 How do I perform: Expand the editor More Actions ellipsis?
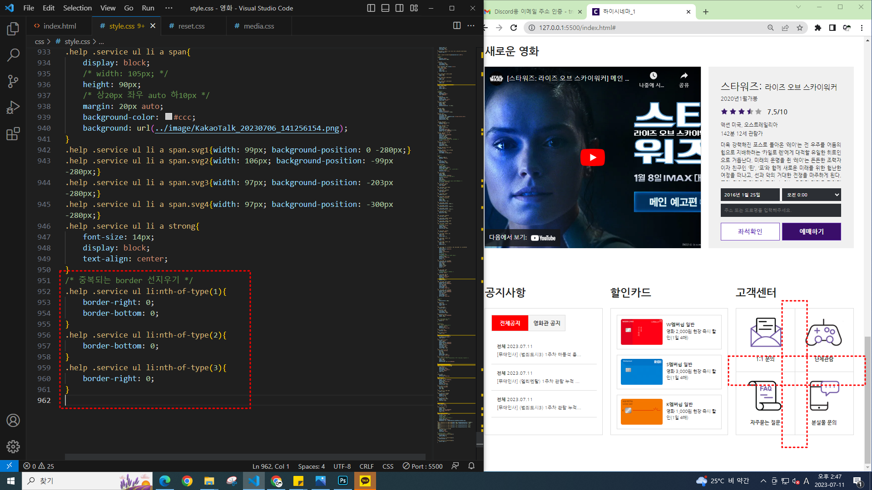click(471, 26)
